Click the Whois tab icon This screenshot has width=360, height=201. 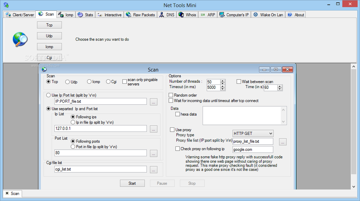[x=181, y=15]
